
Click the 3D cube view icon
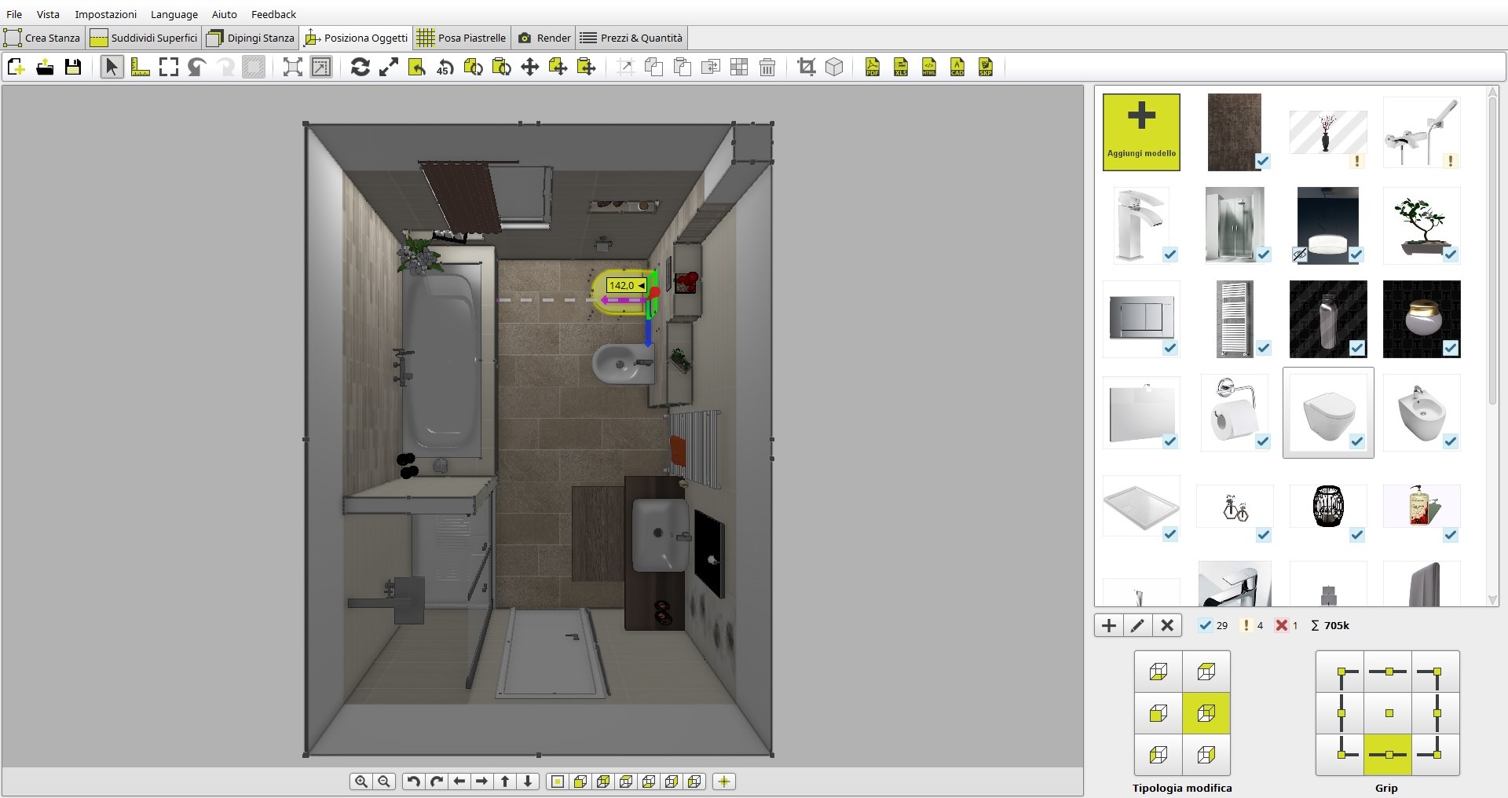pos(835,68)
